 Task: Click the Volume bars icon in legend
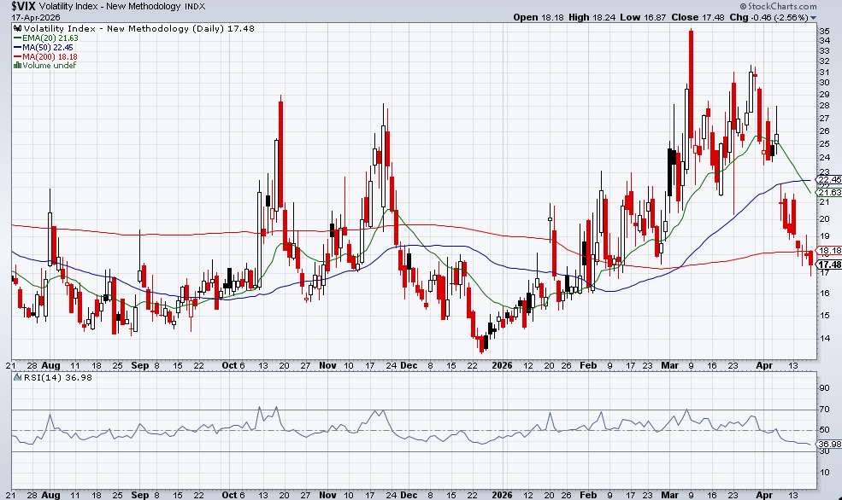17,66
